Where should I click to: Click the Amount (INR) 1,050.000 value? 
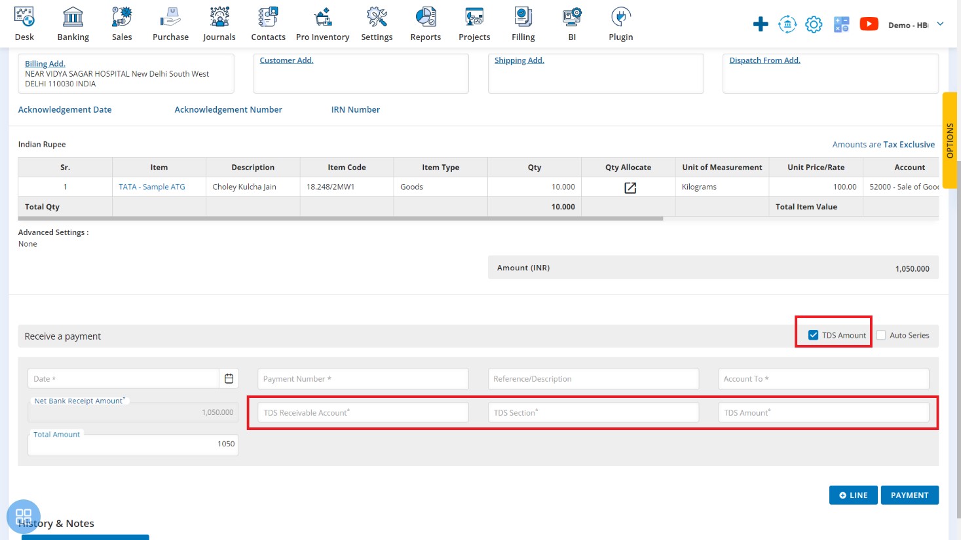pyautogui.click(x=912, y=269)
